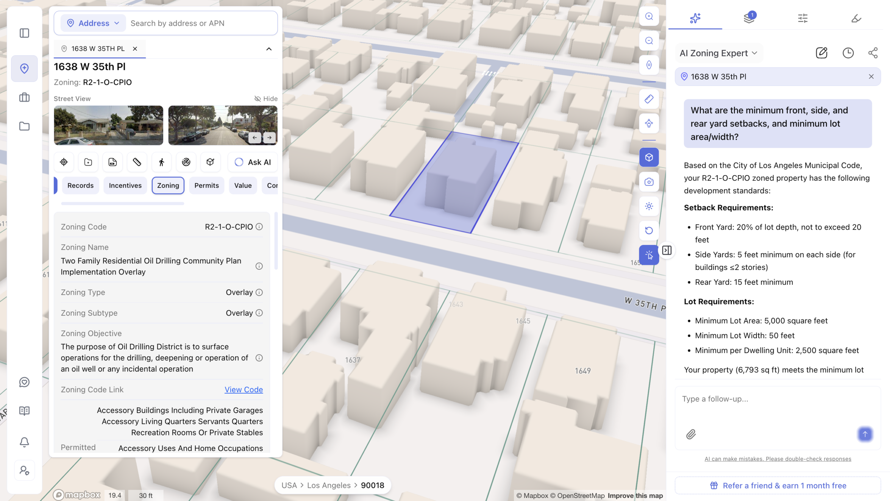Toggle 3D buildings cube button
Viewport: 890px width, 501px height.
pos(649,157)
